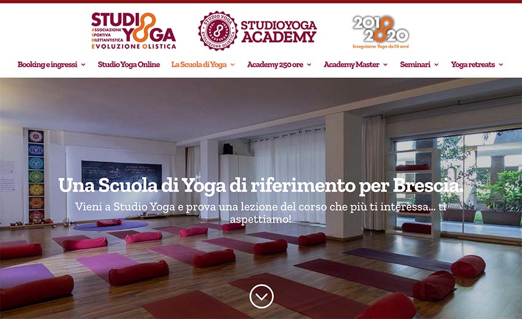Click the Studio Yoga logo
This screenshot has width=522, height=319.
pyautogui.click(x=133, y=31)
